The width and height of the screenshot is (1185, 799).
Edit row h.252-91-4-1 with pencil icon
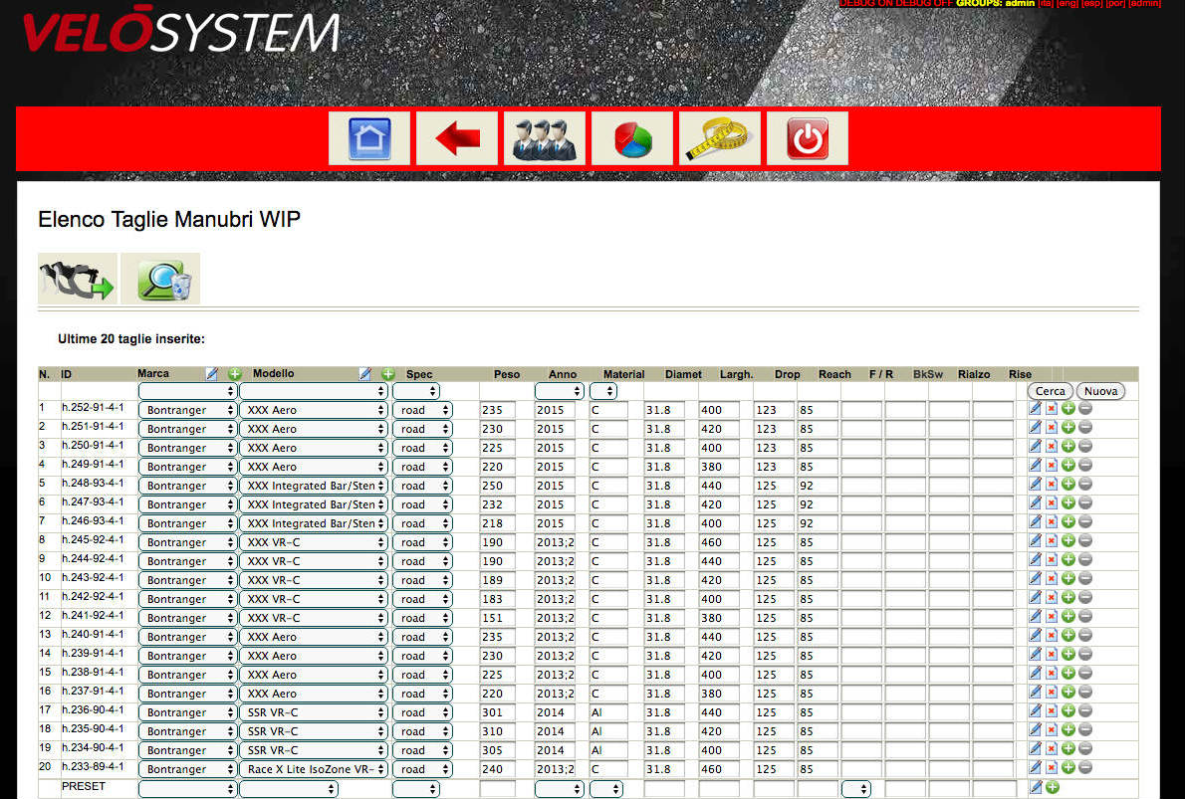point(1036,409)
